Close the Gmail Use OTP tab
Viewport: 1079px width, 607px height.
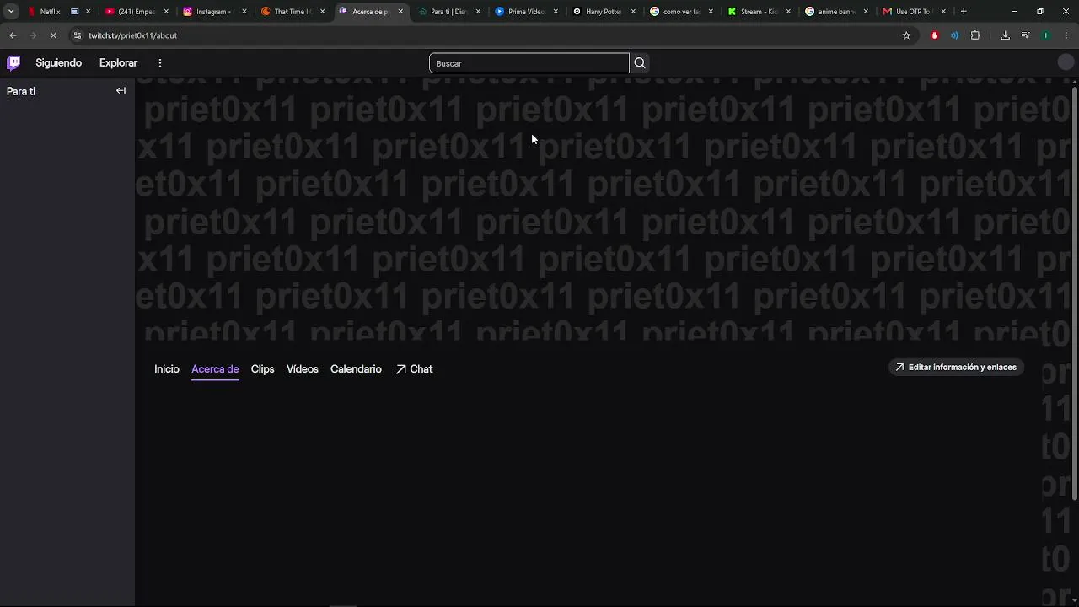coord(943,12)
